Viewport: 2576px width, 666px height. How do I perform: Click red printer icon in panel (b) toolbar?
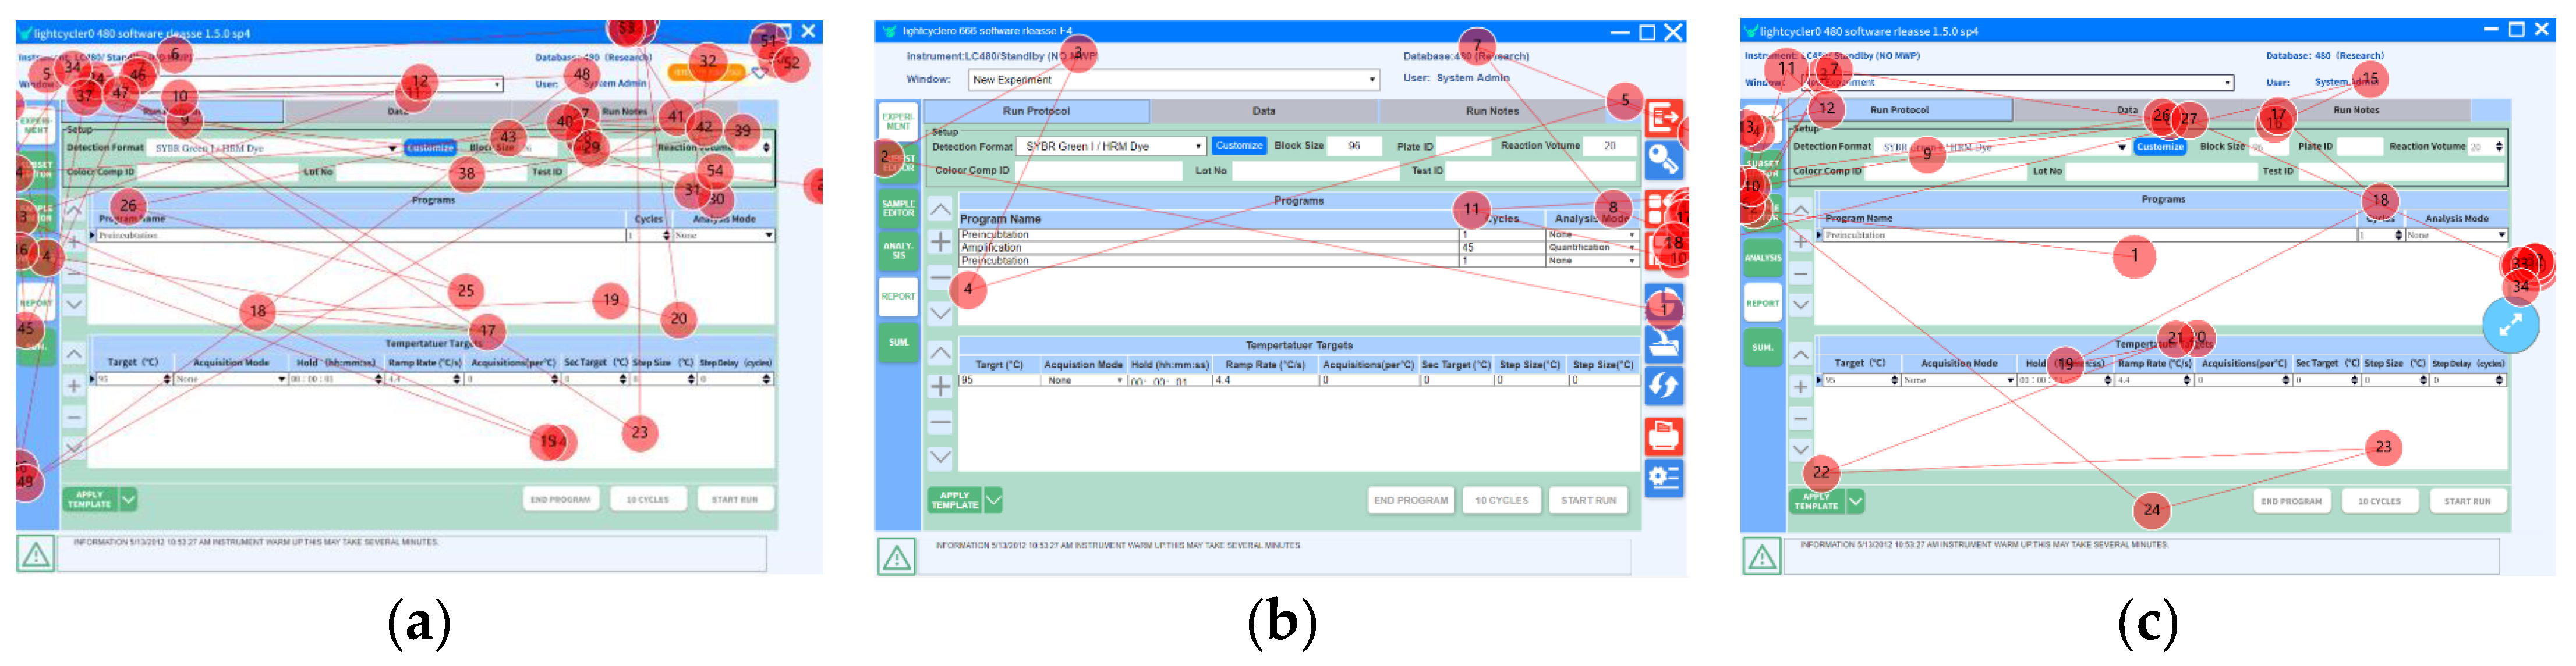[1663, 435]
